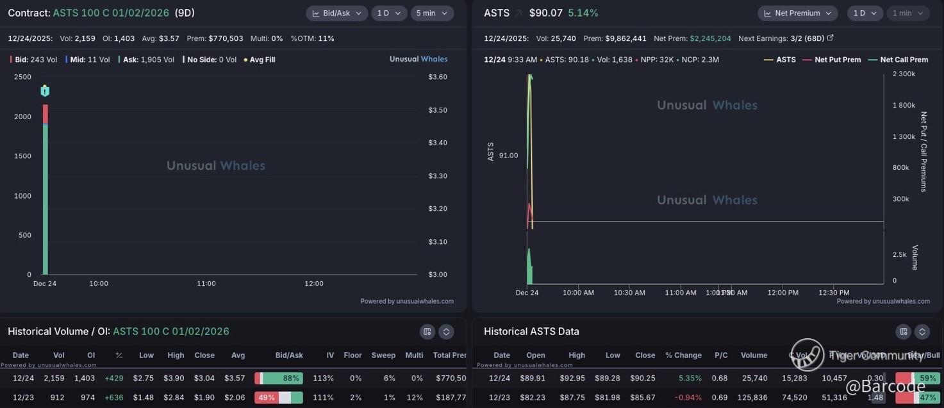Click the 88% bid/ask bar for 12/24
The image size is (944, 408).
point(279,379)
